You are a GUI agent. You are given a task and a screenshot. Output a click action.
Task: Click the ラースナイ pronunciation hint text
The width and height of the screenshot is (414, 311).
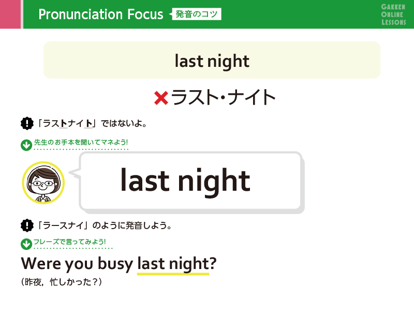pyautogui.click(x=105, y=225)
